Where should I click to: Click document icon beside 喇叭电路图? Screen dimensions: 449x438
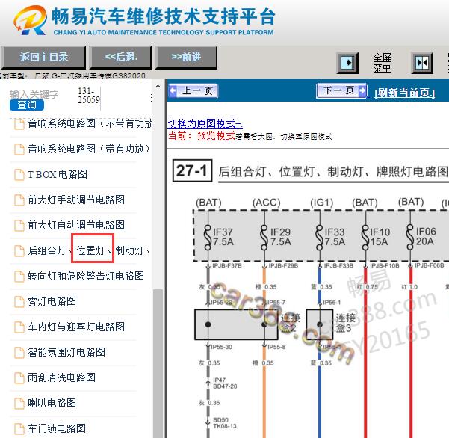(19, 404)
